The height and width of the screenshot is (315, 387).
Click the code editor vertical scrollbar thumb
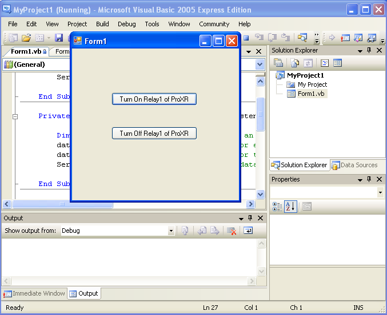(x=260, y=114)
